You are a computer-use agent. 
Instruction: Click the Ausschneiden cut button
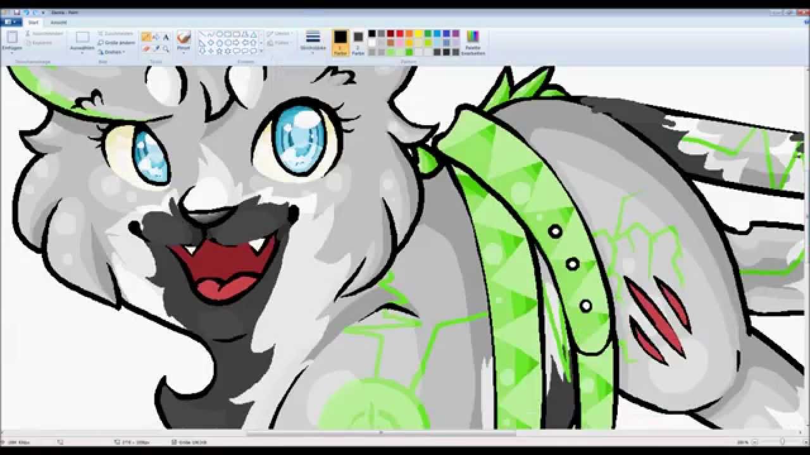click(44, 33)
